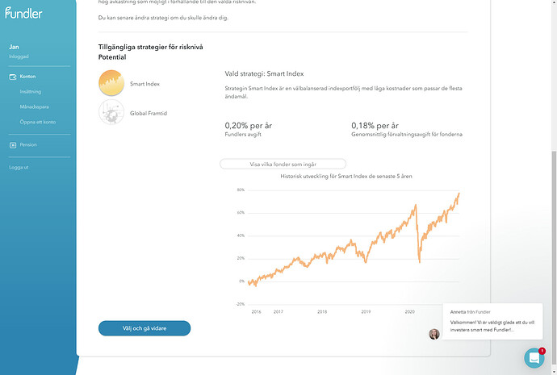Choose the Global Framtid strategy label
This screenshot has height=375, width=557.
click(x=150, y=114)
